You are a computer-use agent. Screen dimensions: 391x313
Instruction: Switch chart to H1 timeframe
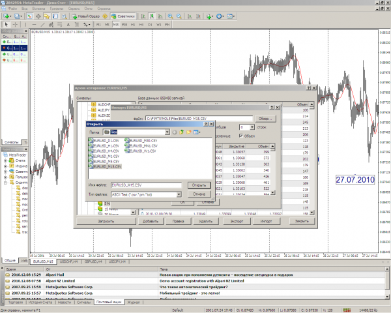click(x=132, y=24)
